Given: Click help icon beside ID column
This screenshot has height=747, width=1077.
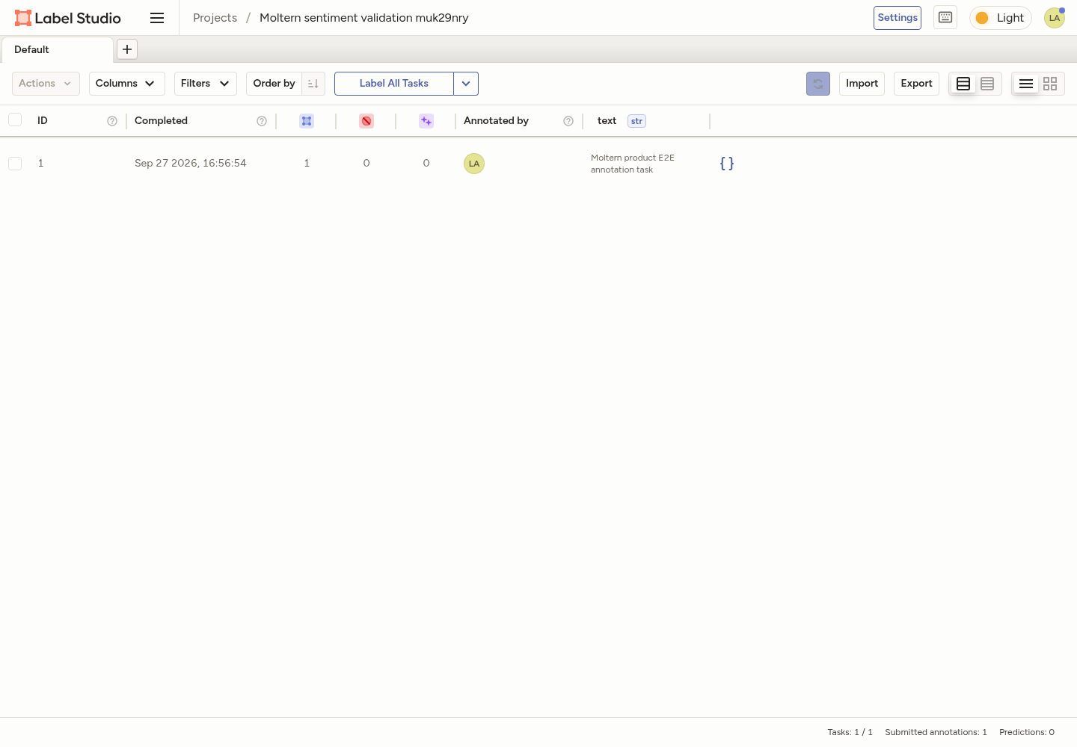Looking at the screenshot, I should (112, 121).
